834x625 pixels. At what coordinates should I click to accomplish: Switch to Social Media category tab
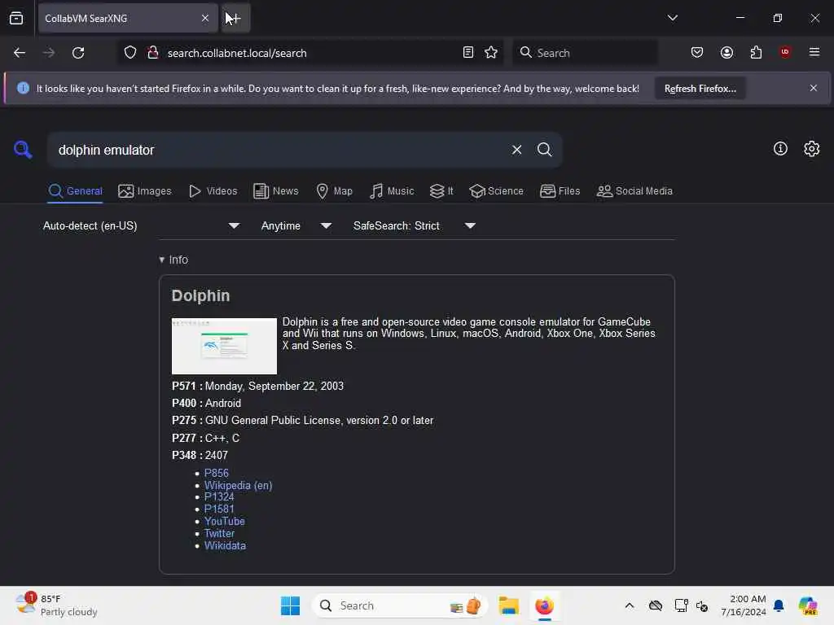coord(634,191)
